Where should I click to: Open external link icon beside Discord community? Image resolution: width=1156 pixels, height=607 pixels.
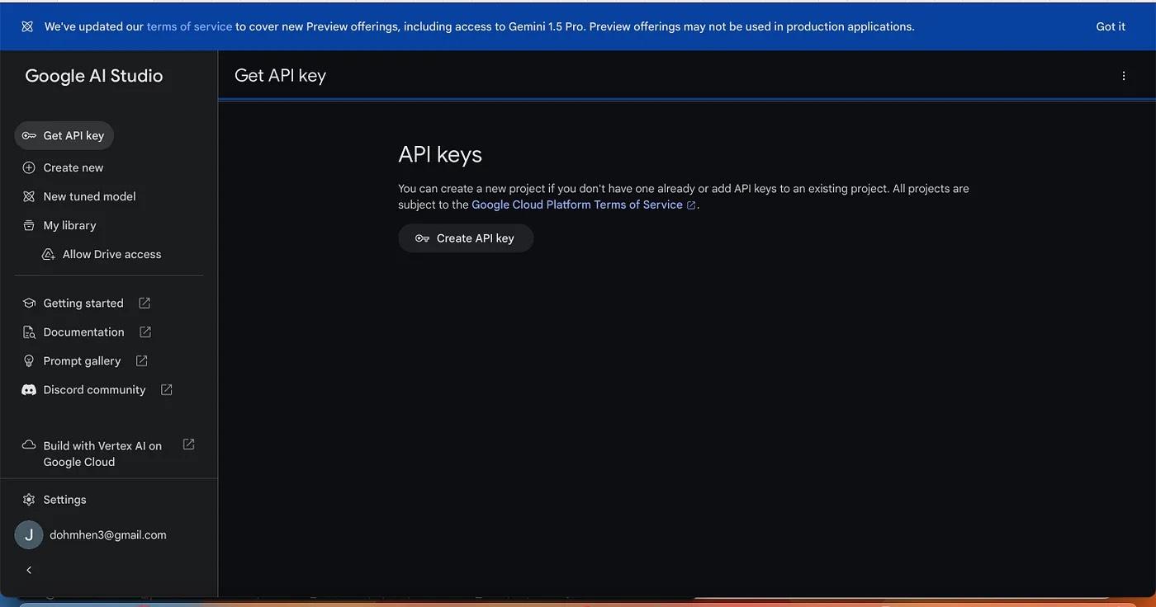click(x=166, y=389)
